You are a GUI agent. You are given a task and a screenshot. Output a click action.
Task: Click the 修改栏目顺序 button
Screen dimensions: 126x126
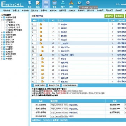pos(40,85)
